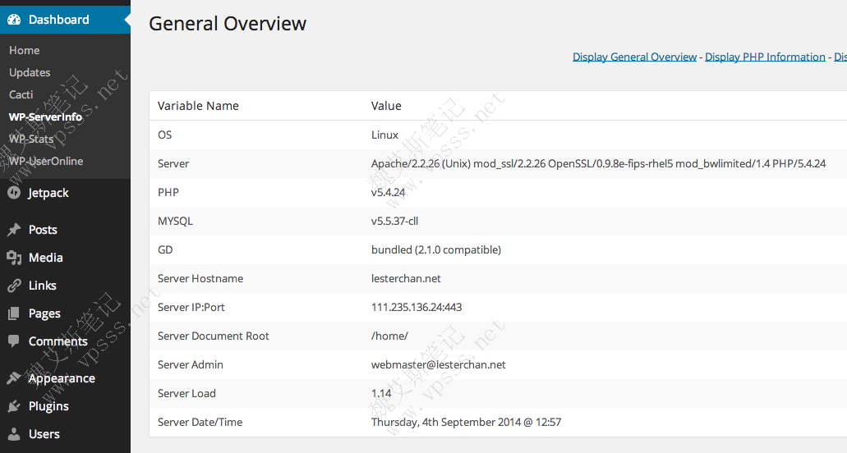Image resolution: width=847 pixels, height=453 pixels.
Task: Click the Appearance paintbrush icon
Action: [14, 378]
